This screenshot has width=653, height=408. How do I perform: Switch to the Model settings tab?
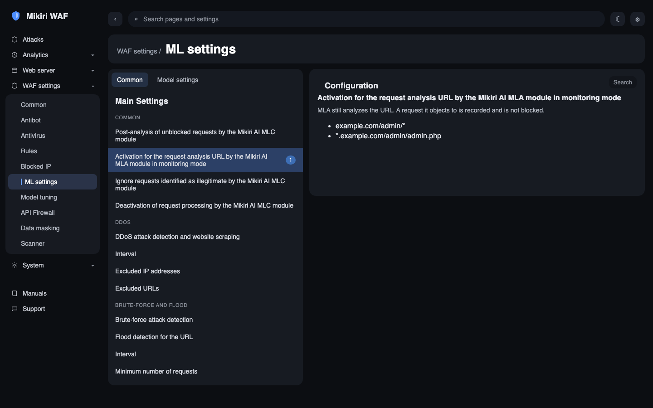[x=178, y=80]
